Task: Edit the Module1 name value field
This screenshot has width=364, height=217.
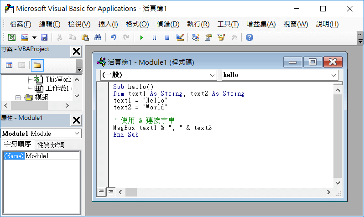Action: pos(52,156)
